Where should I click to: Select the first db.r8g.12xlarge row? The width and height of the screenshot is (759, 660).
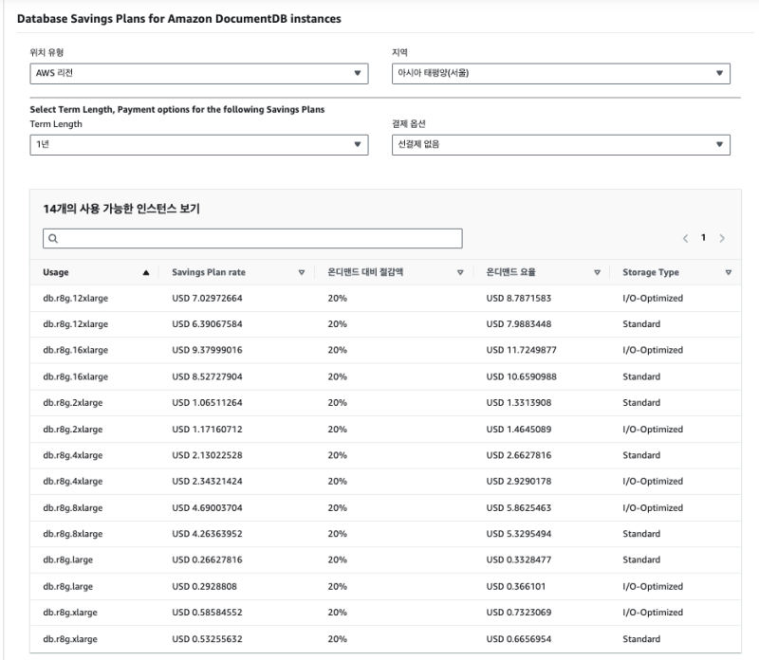tap(76, 299)
